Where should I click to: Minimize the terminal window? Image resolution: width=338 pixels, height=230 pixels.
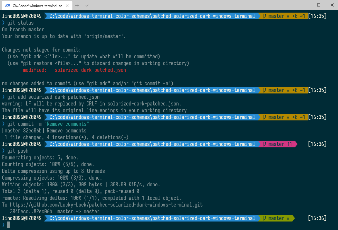click(x=305, y=5)
